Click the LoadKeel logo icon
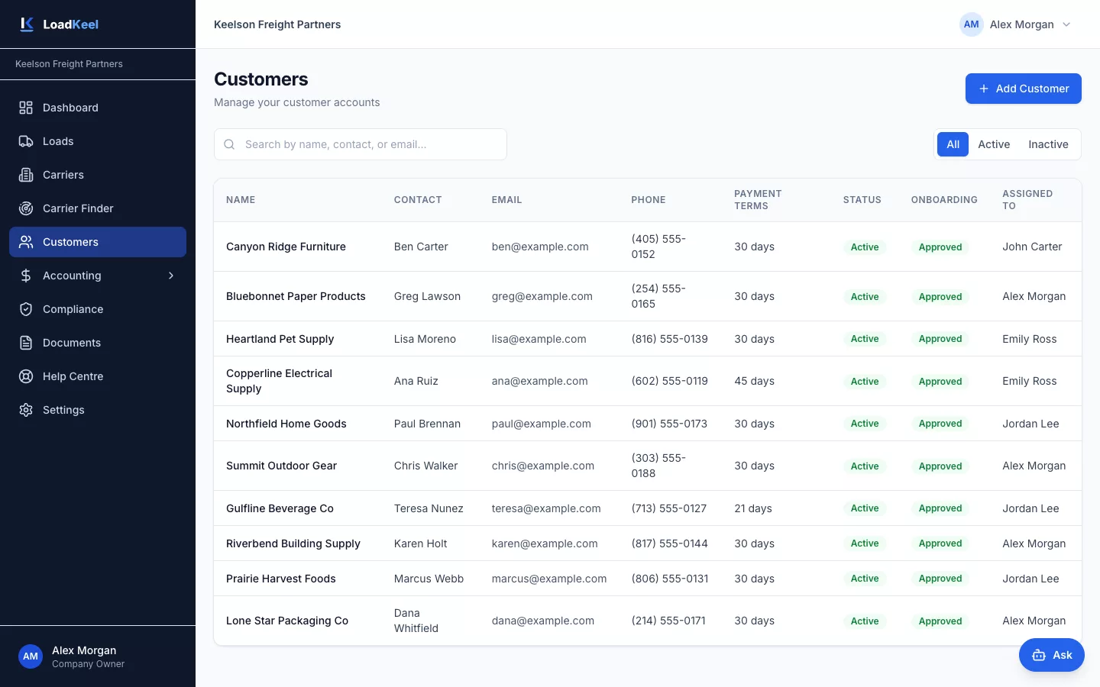1100x687 pixels. click(x=27, y=24)
